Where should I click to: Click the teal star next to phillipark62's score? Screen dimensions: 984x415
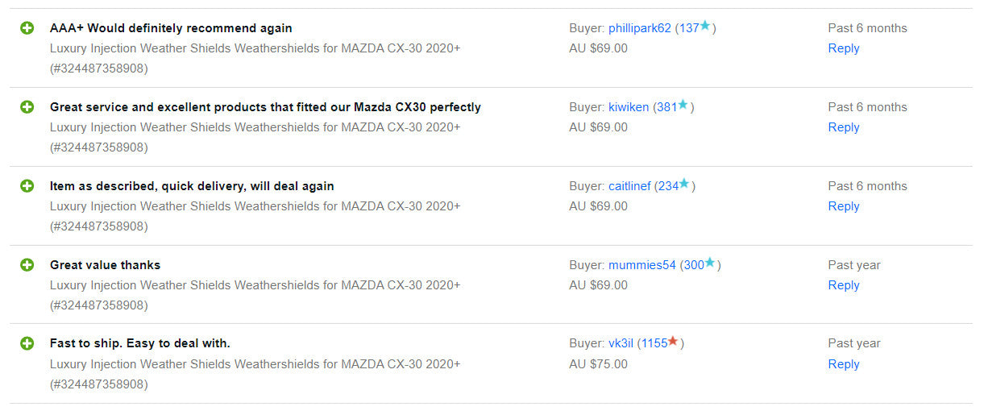(x=705, y=27)
